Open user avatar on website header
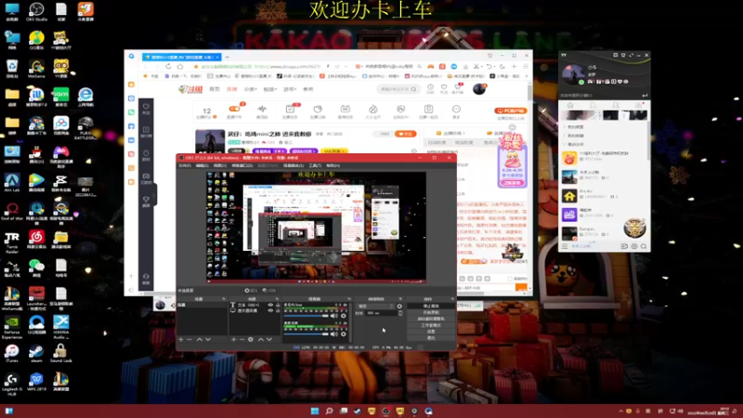Viewport: 743px width, 418px height. (x=479, y=88)
